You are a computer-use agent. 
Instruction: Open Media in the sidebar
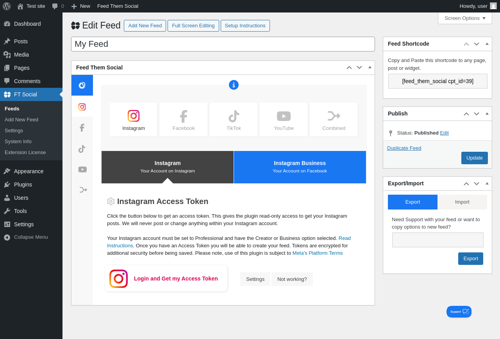click(31, 55)
